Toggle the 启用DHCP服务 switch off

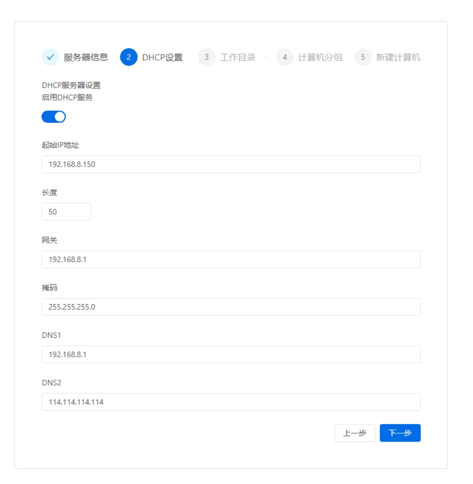(54, 117)
